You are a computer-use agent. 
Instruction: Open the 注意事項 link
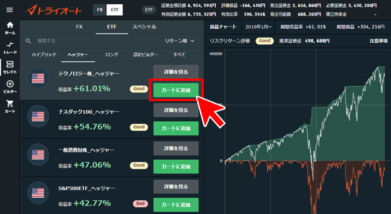coord(378,41)
